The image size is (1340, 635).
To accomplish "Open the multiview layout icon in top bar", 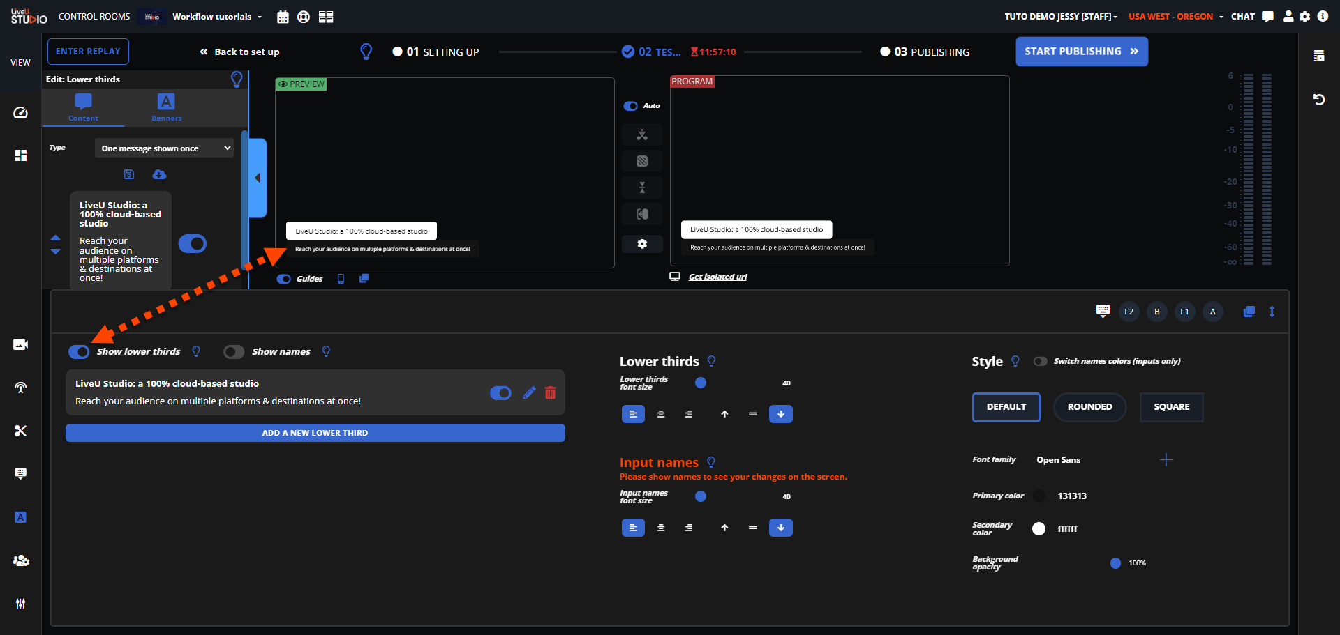I will click(x=326, y=17).
